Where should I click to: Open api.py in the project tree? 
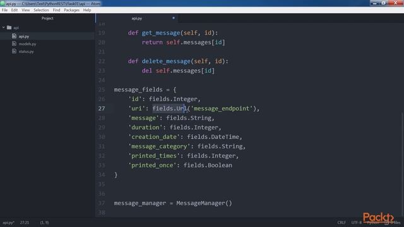[x=24, y=37]
